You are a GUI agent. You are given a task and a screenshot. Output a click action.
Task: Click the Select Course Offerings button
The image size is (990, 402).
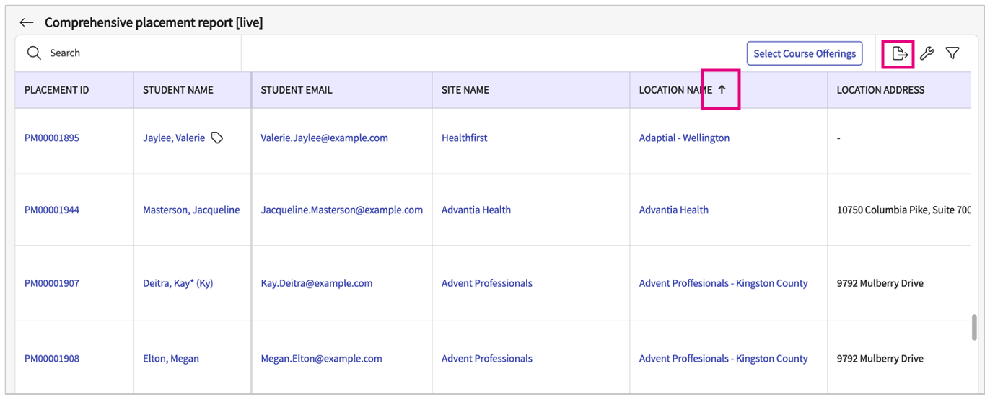pos(804,53)
